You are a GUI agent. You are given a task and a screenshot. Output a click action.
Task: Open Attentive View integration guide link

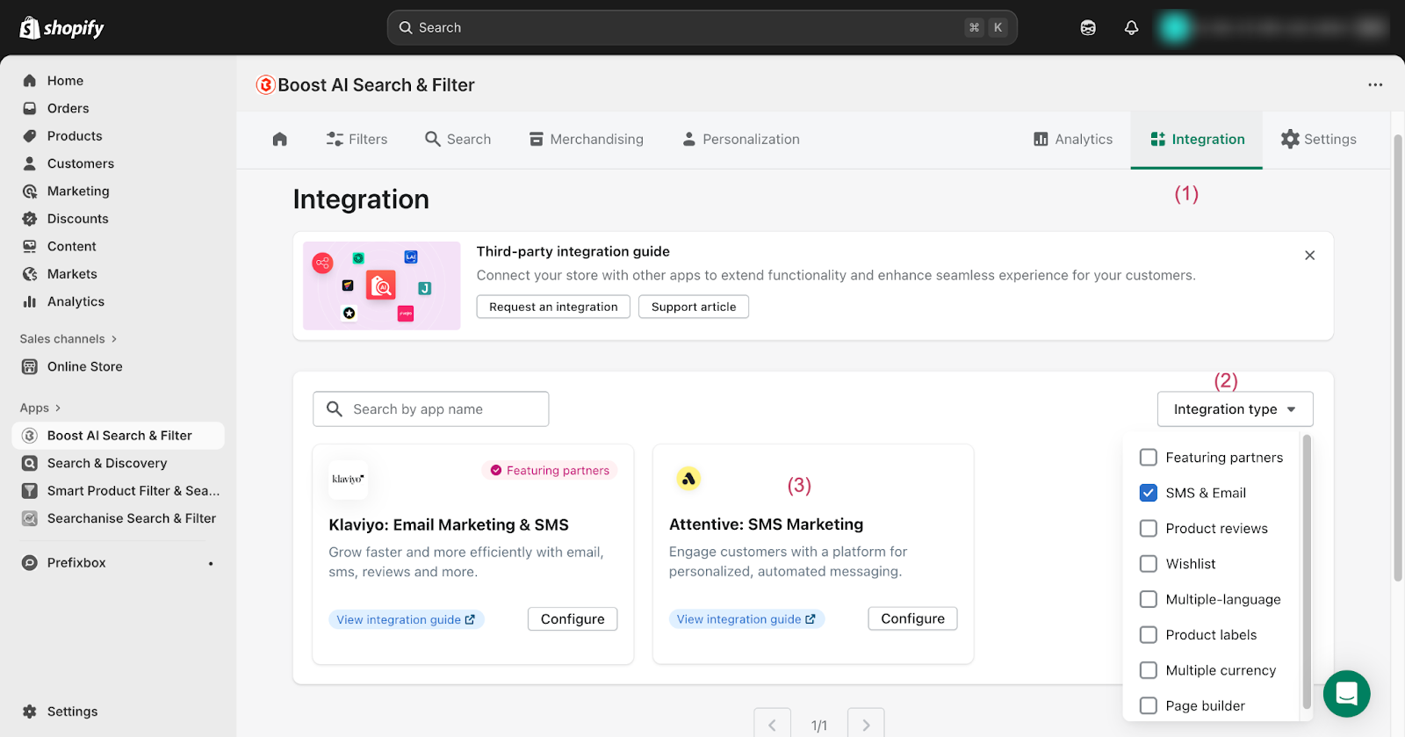[746, 619]
